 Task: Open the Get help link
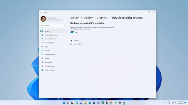coord(76,41)
